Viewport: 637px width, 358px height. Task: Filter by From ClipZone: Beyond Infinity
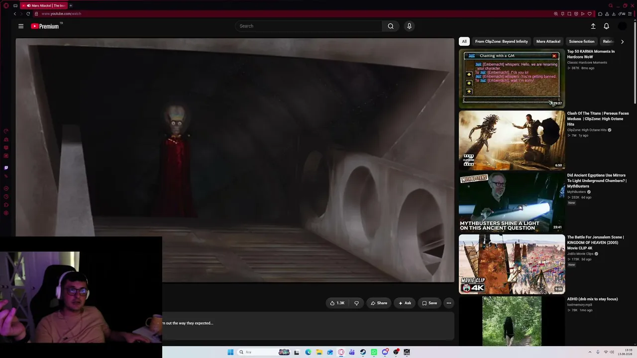coord(501,41)
